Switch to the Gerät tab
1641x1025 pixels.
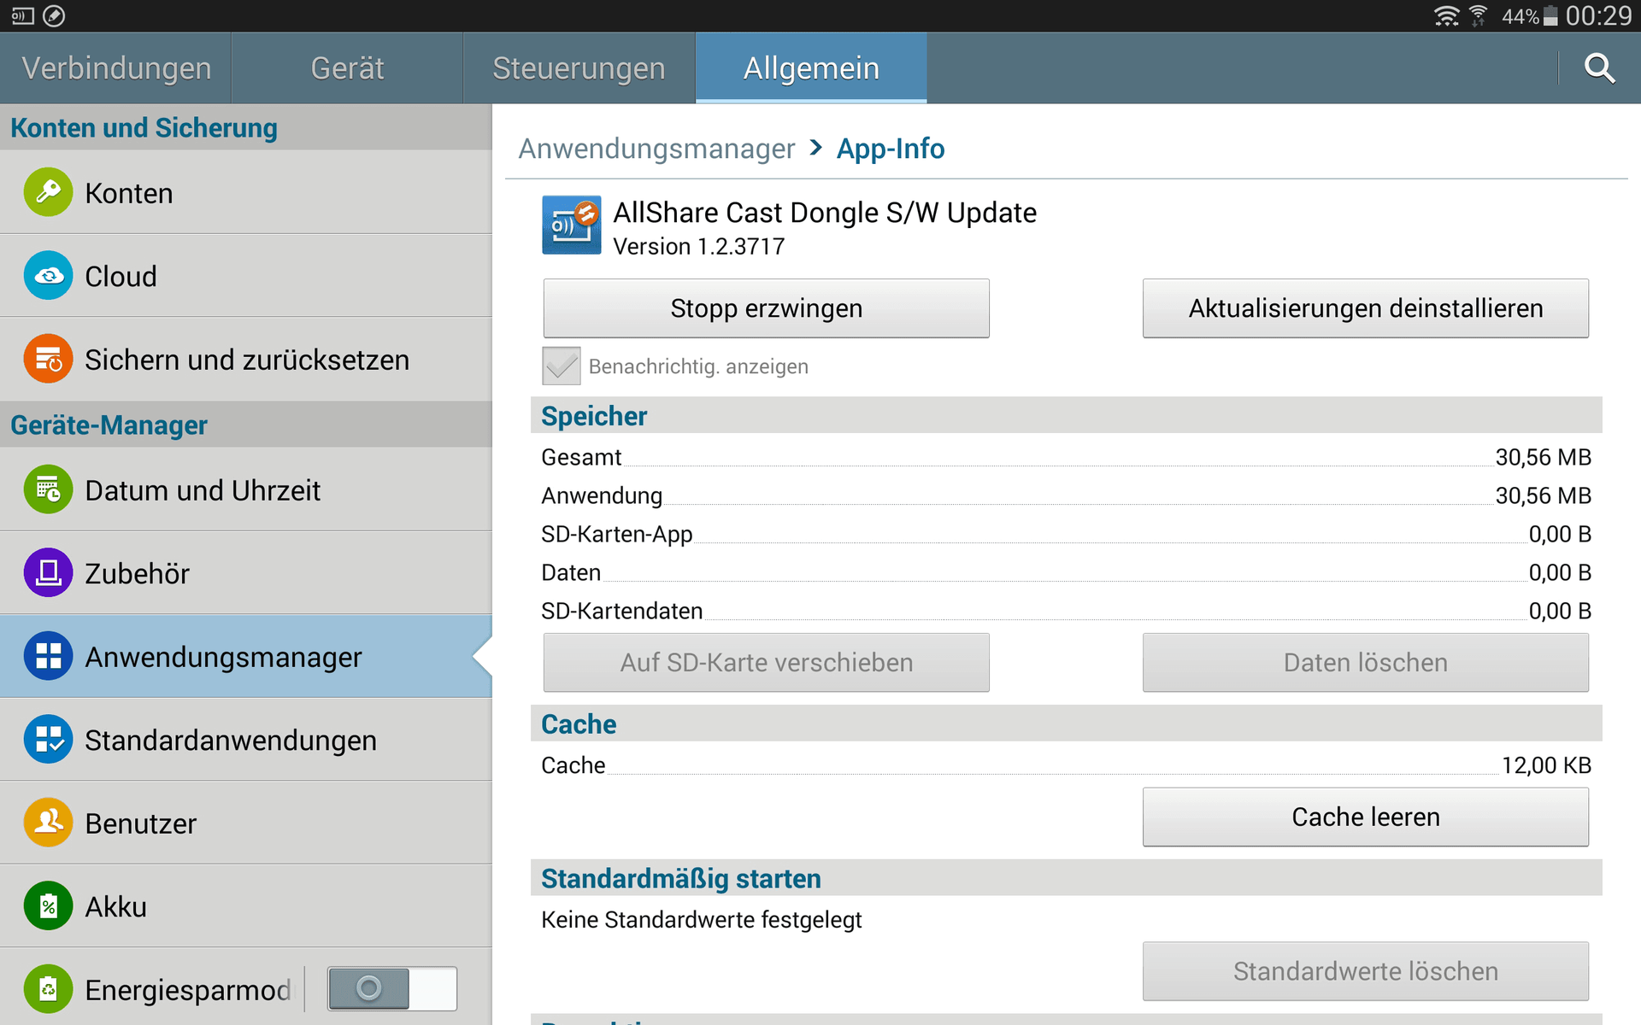tap(347, 67)
